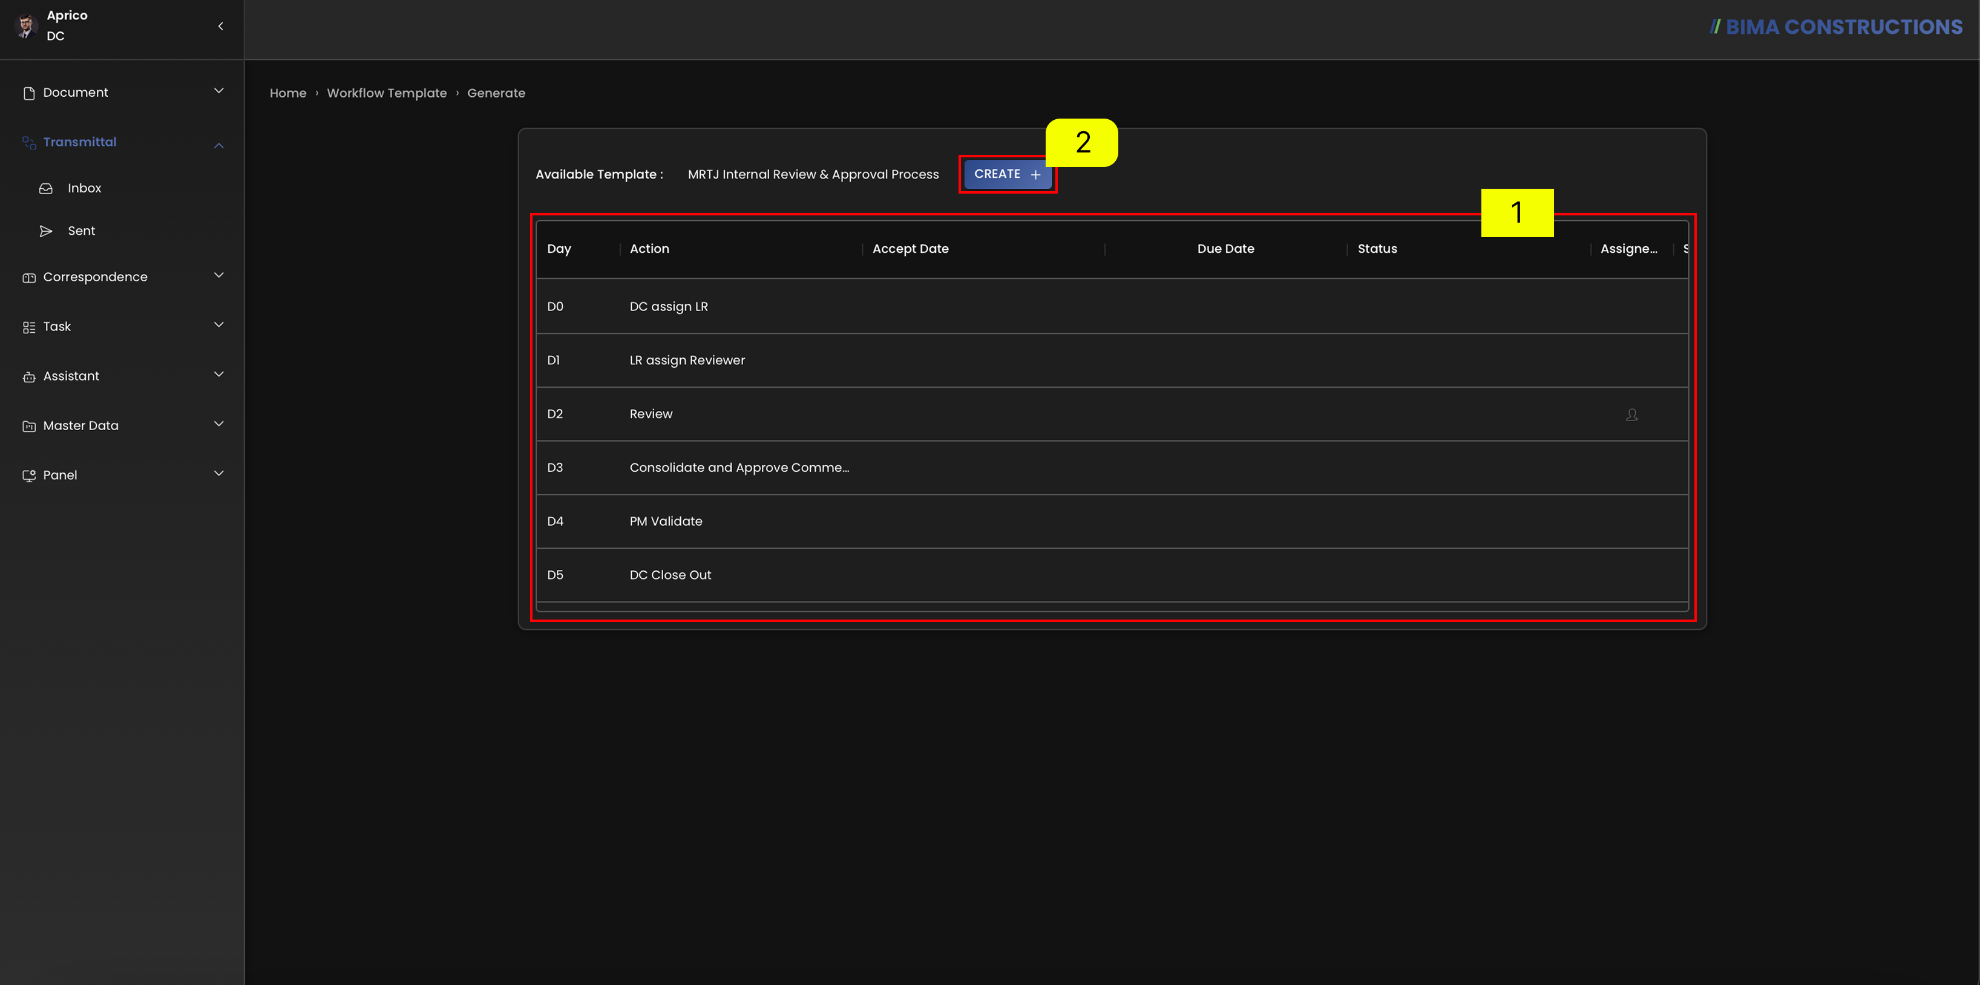Expand the Document menu chevron

pos(219,91)
